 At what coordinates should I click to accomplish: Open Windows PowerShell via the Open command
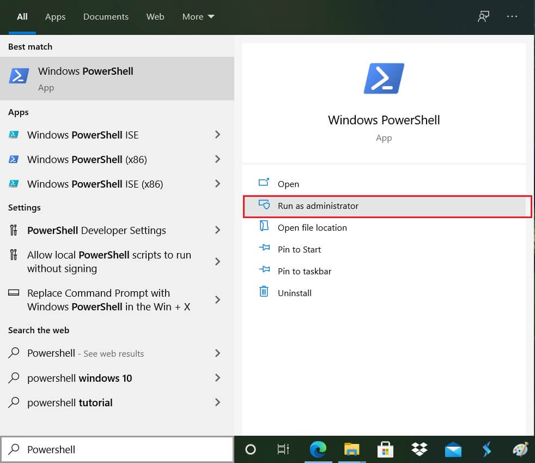(288, 184)
